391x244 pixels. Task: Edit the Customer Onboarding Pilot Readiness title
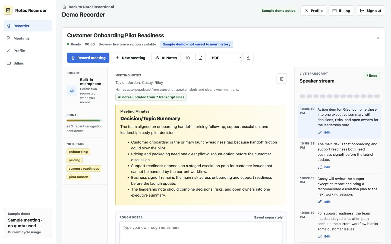pos(223,36)
